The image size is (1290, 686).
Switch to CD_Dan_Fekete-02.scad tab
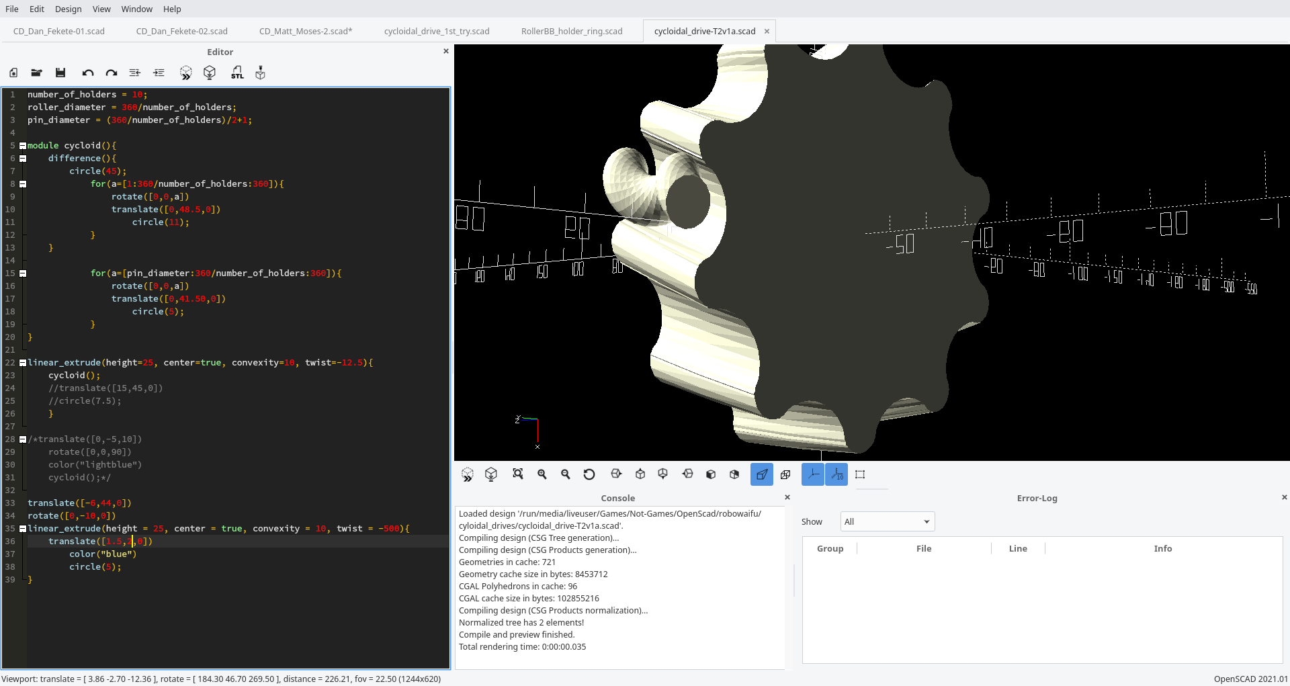(x=182, y=31)
